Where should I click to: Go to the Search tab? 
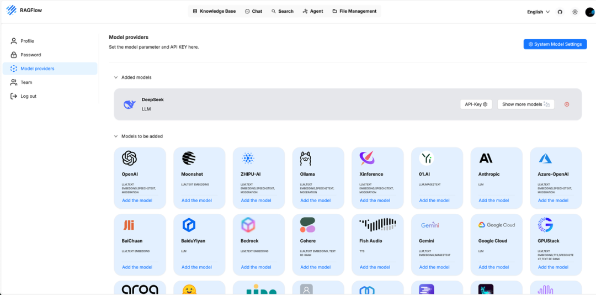tap(283, 12)
